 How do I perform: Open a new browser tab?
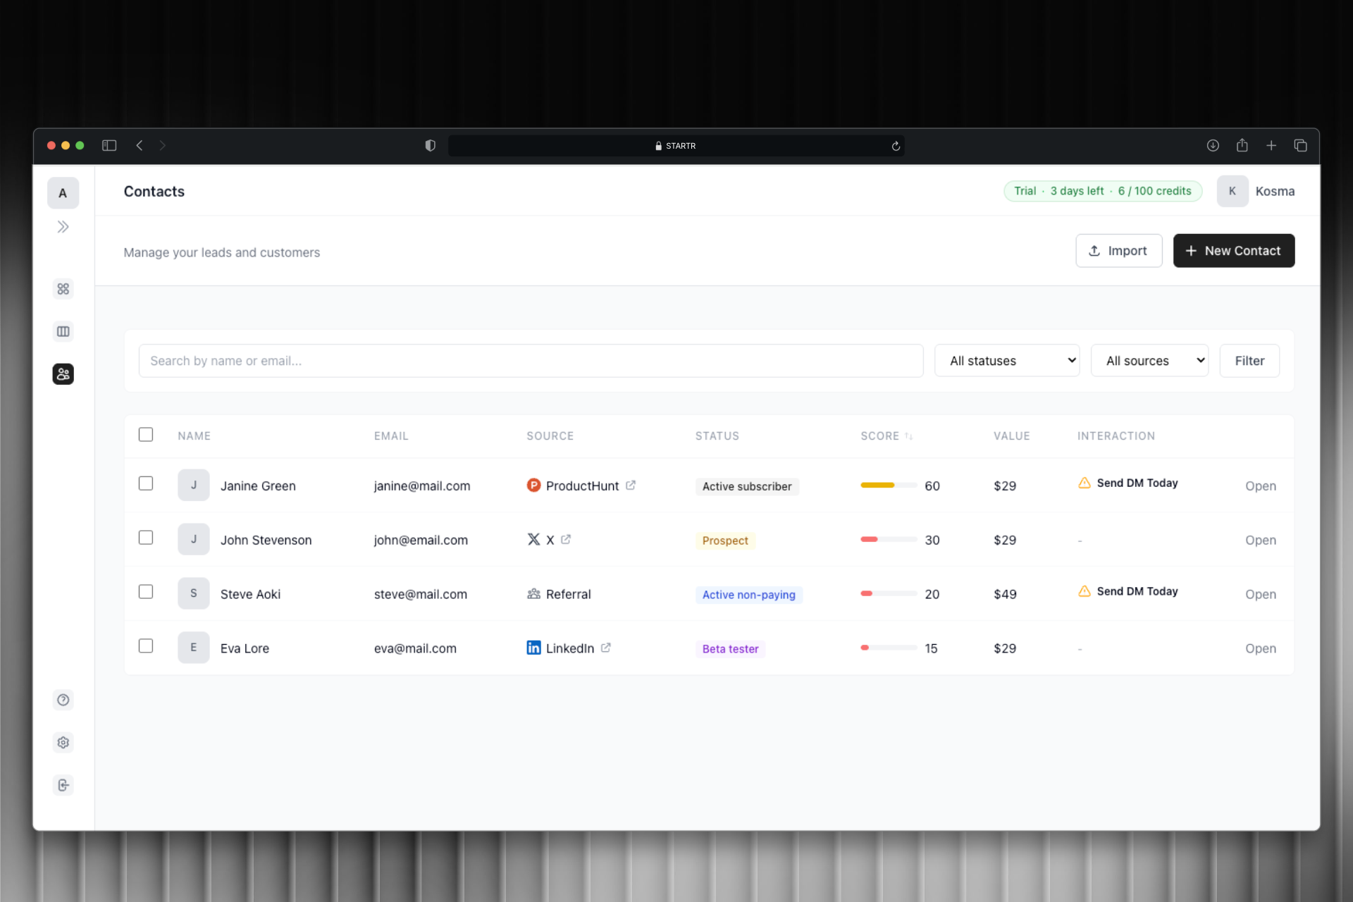tap(1271, 145)
